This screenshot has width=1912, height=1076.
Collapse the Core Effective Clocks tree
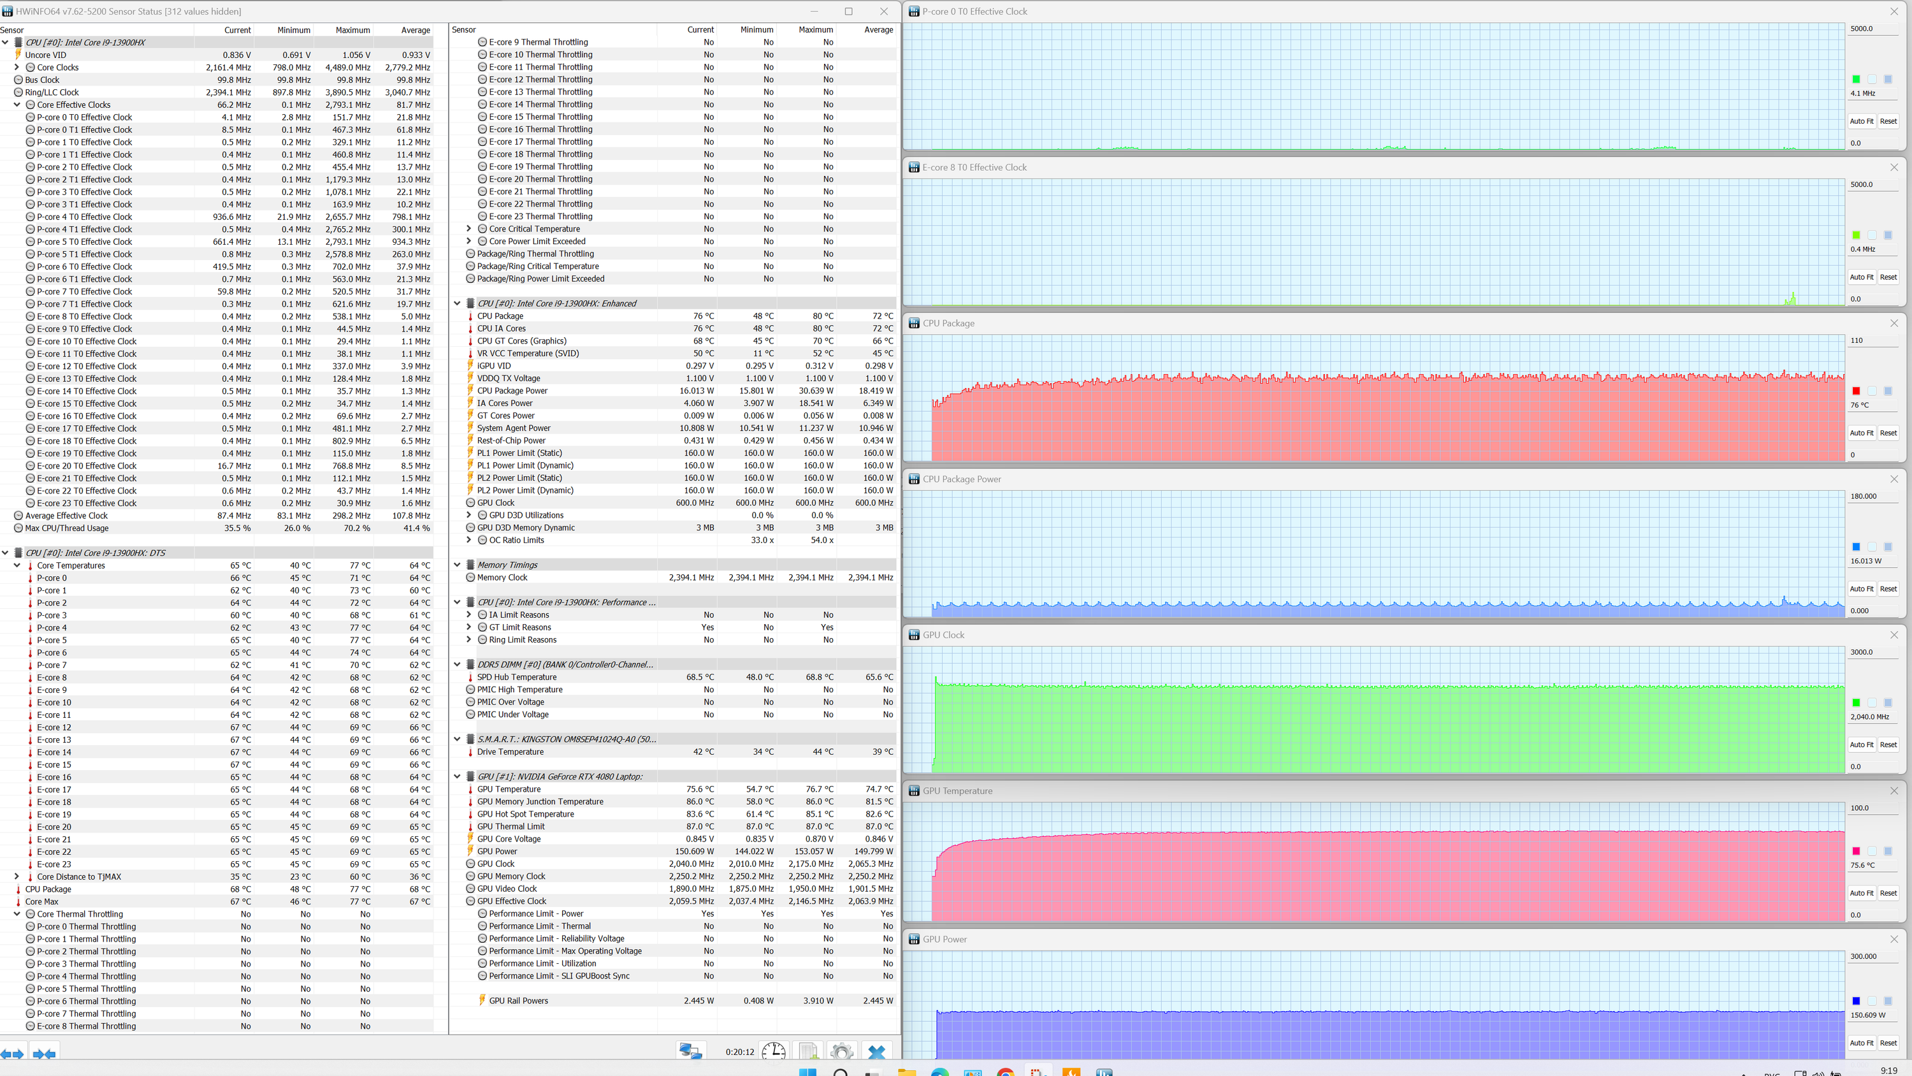pyautogui.click(x=17, y=105)
